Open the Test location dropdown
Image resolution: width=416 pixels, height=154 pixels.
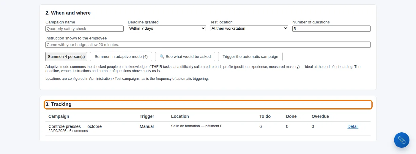point(249,28)
